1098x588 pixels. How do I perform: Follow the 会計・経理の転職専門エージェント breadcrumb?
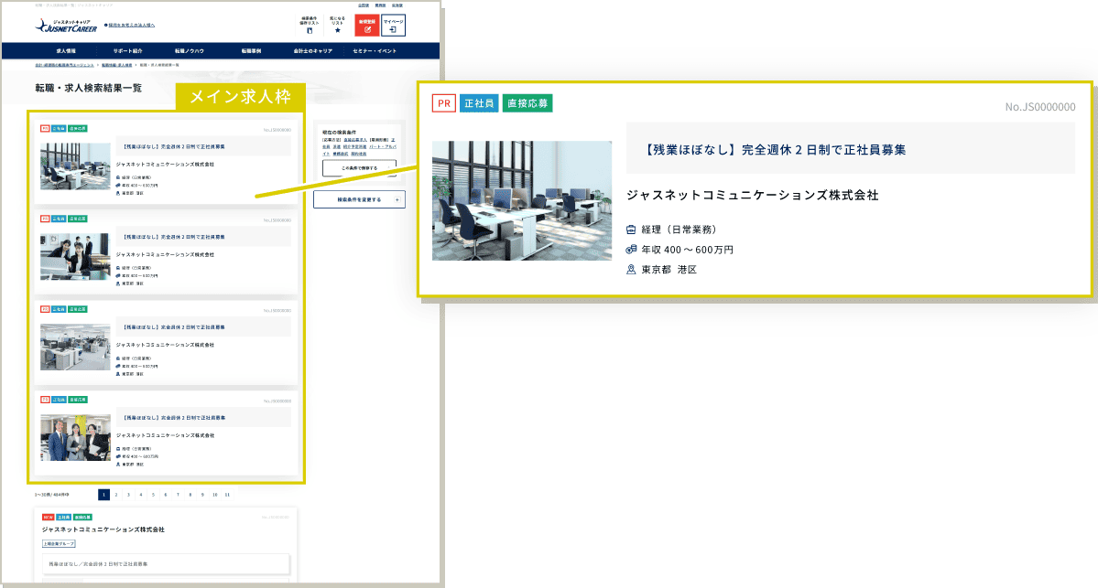coord(64,65)
